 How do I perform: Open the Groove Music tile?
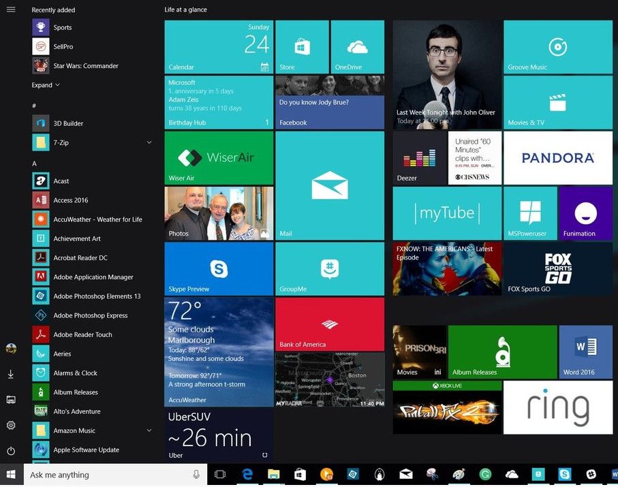(x=557, y=47)
